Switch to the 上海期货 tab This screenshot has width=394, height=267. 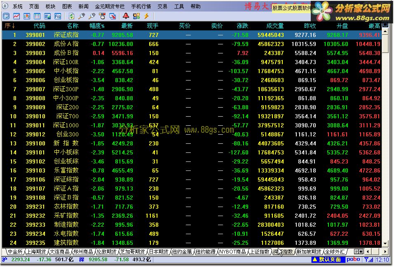(x=36, y=251)
